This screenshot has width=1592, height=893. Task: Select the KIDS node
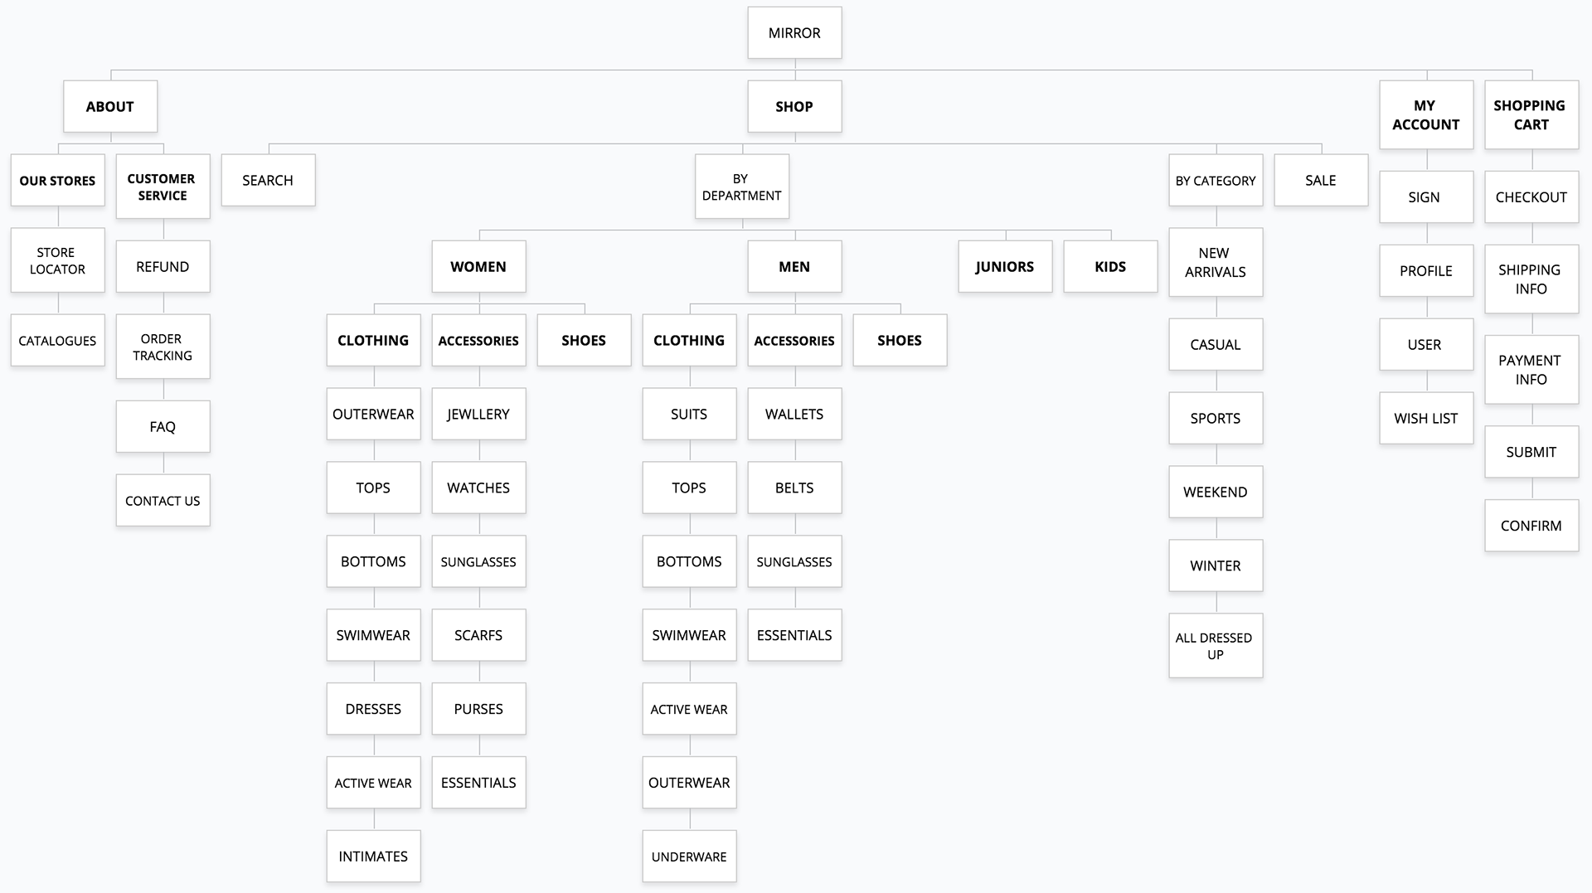(x=1110, y=266)
